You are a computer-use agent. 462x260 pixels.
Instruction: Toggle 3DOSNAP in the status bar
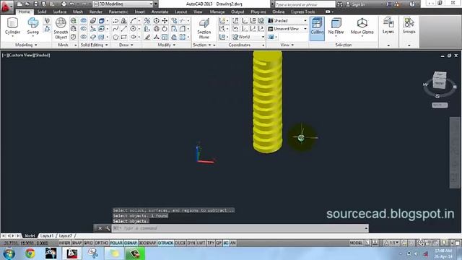tap(147, 243)
